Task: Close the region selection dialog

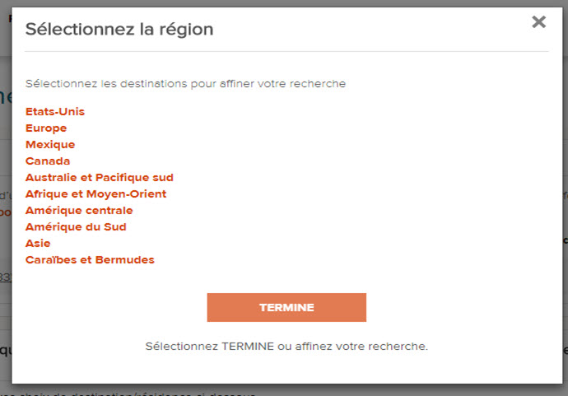Action: pos(538,22)
